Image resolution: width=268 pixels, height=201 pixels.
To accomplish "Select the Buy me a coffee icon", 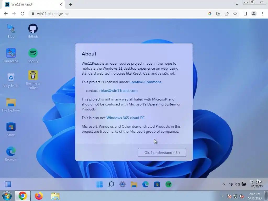I will (33, 80).
